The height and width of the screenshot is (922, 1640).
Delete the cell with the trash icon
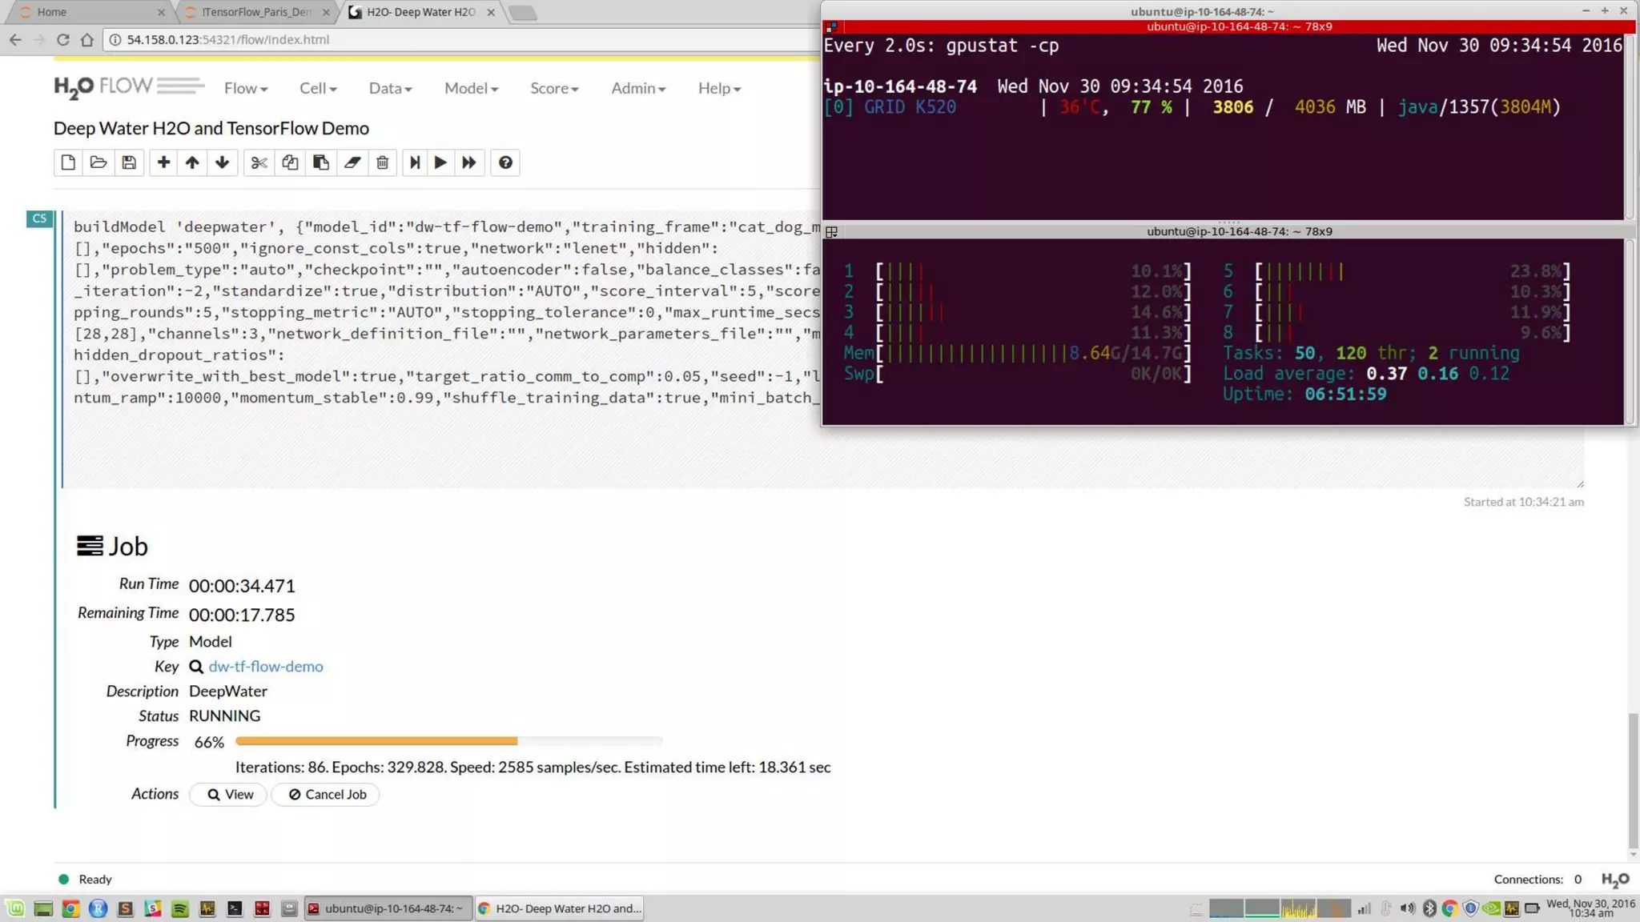(x=383, y=162)
